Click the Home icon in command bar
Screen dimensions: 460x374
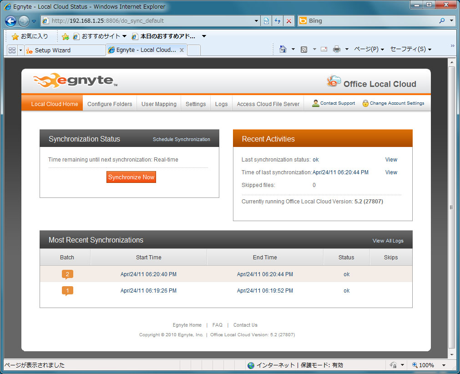283,50
